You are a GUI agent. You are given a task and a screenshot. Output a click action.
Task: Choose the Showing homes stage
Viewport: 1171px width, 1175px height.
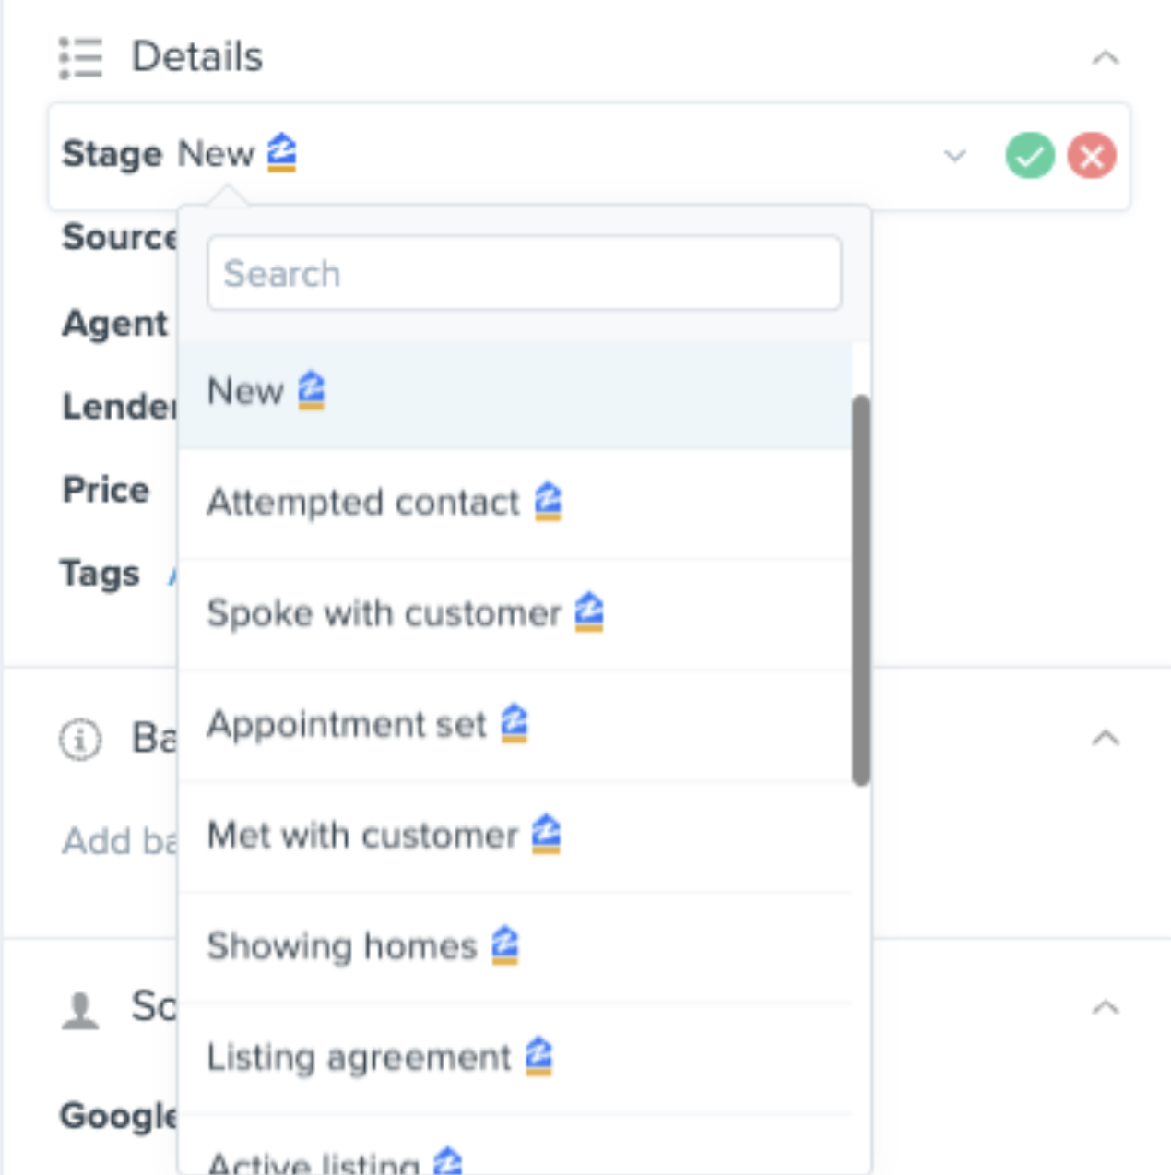click(342, 946)
